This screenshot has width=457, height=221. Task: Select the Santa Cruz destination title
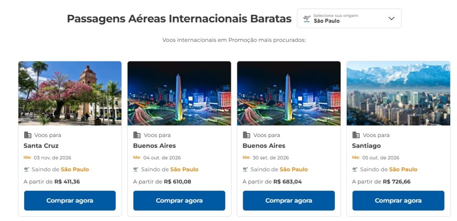(x=41, y=146)
